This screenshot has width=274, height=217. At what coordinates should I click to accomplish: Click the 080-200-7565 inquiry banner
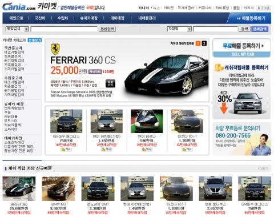241,139
